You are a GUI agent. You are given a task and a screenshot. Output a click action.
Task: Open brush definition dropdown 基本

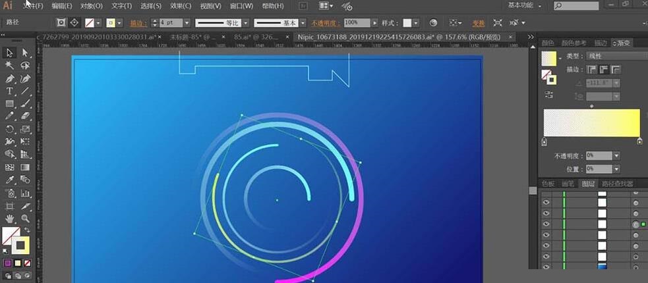(x=303, y=22)
